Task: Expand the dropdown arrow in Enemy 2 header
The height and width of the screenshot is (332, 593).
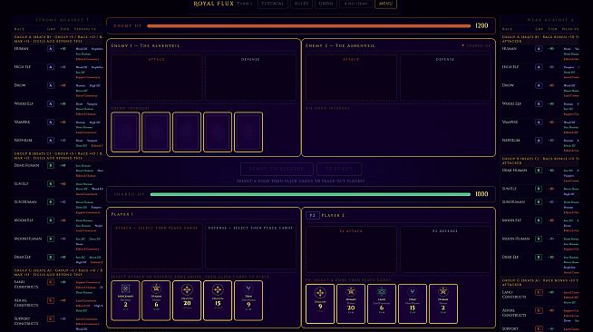Action: pos(463,45)
